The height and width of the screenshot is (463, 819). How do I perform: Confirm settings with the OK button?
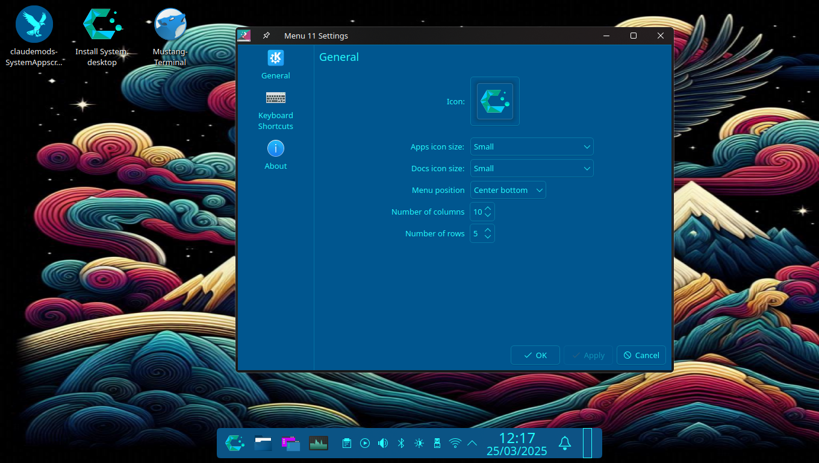click(x=535, y=355)
